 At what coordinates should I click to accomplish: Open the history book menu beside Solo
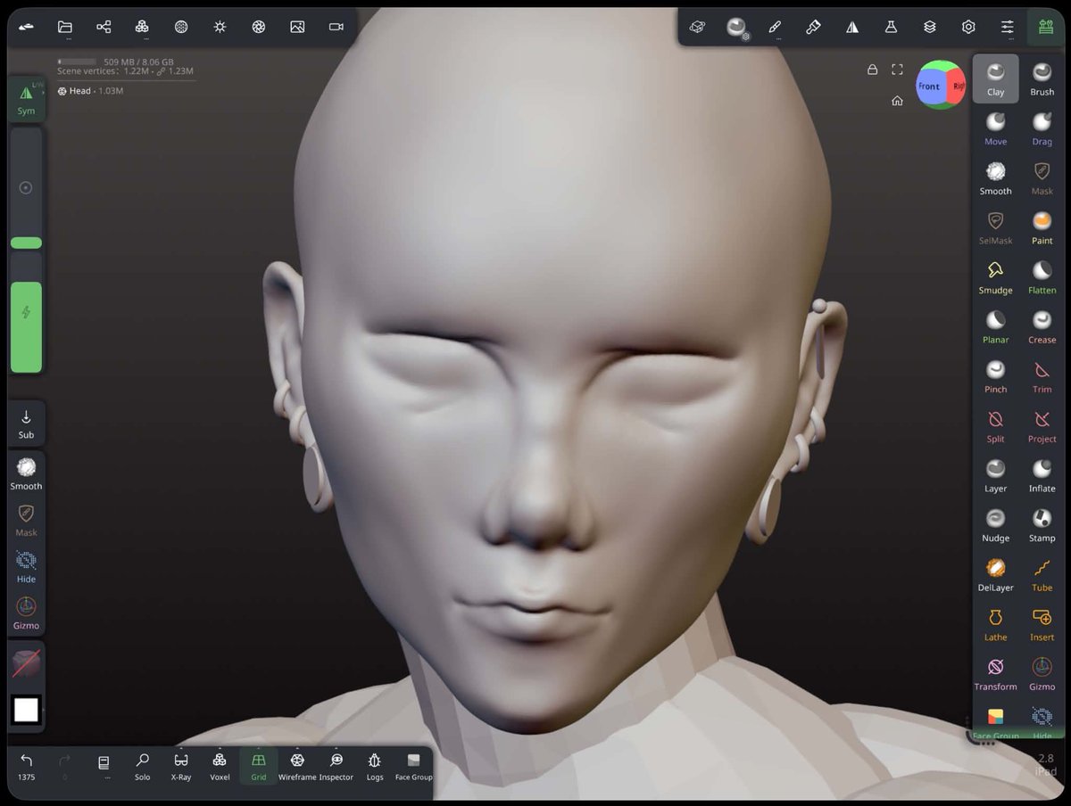tap(104, 767)
